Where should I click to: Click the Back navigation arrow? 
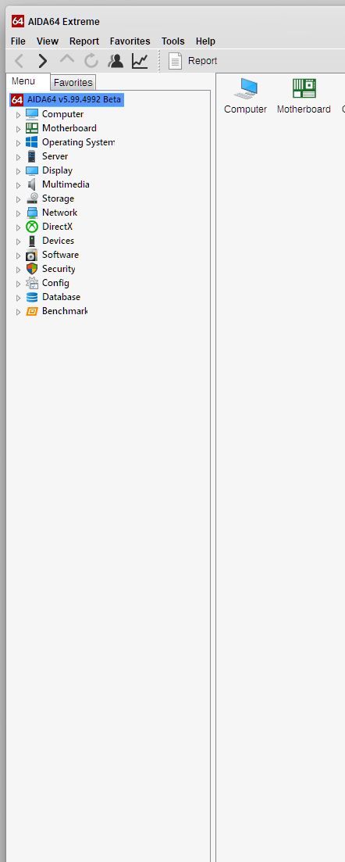pyautogui.click(x=19, y=61)
